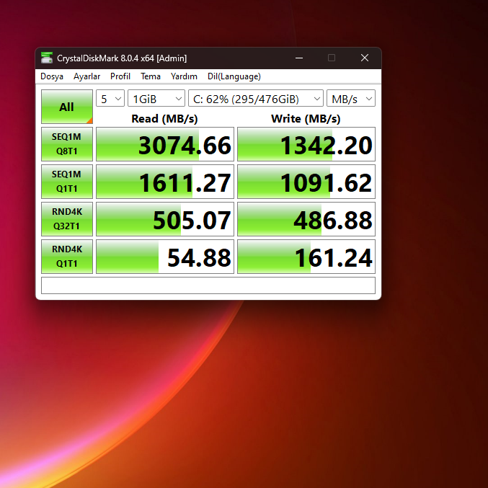This screenshot has height=488, width=488.
Task: Click the SEQ1M Q1T1 read result 1611.27
Action: point(165,182)
